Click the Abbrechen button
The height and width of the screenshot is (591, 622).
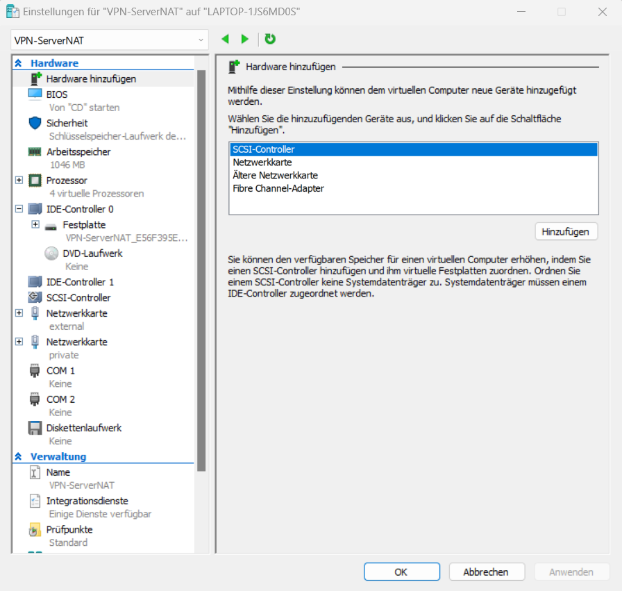pos(487,572)
